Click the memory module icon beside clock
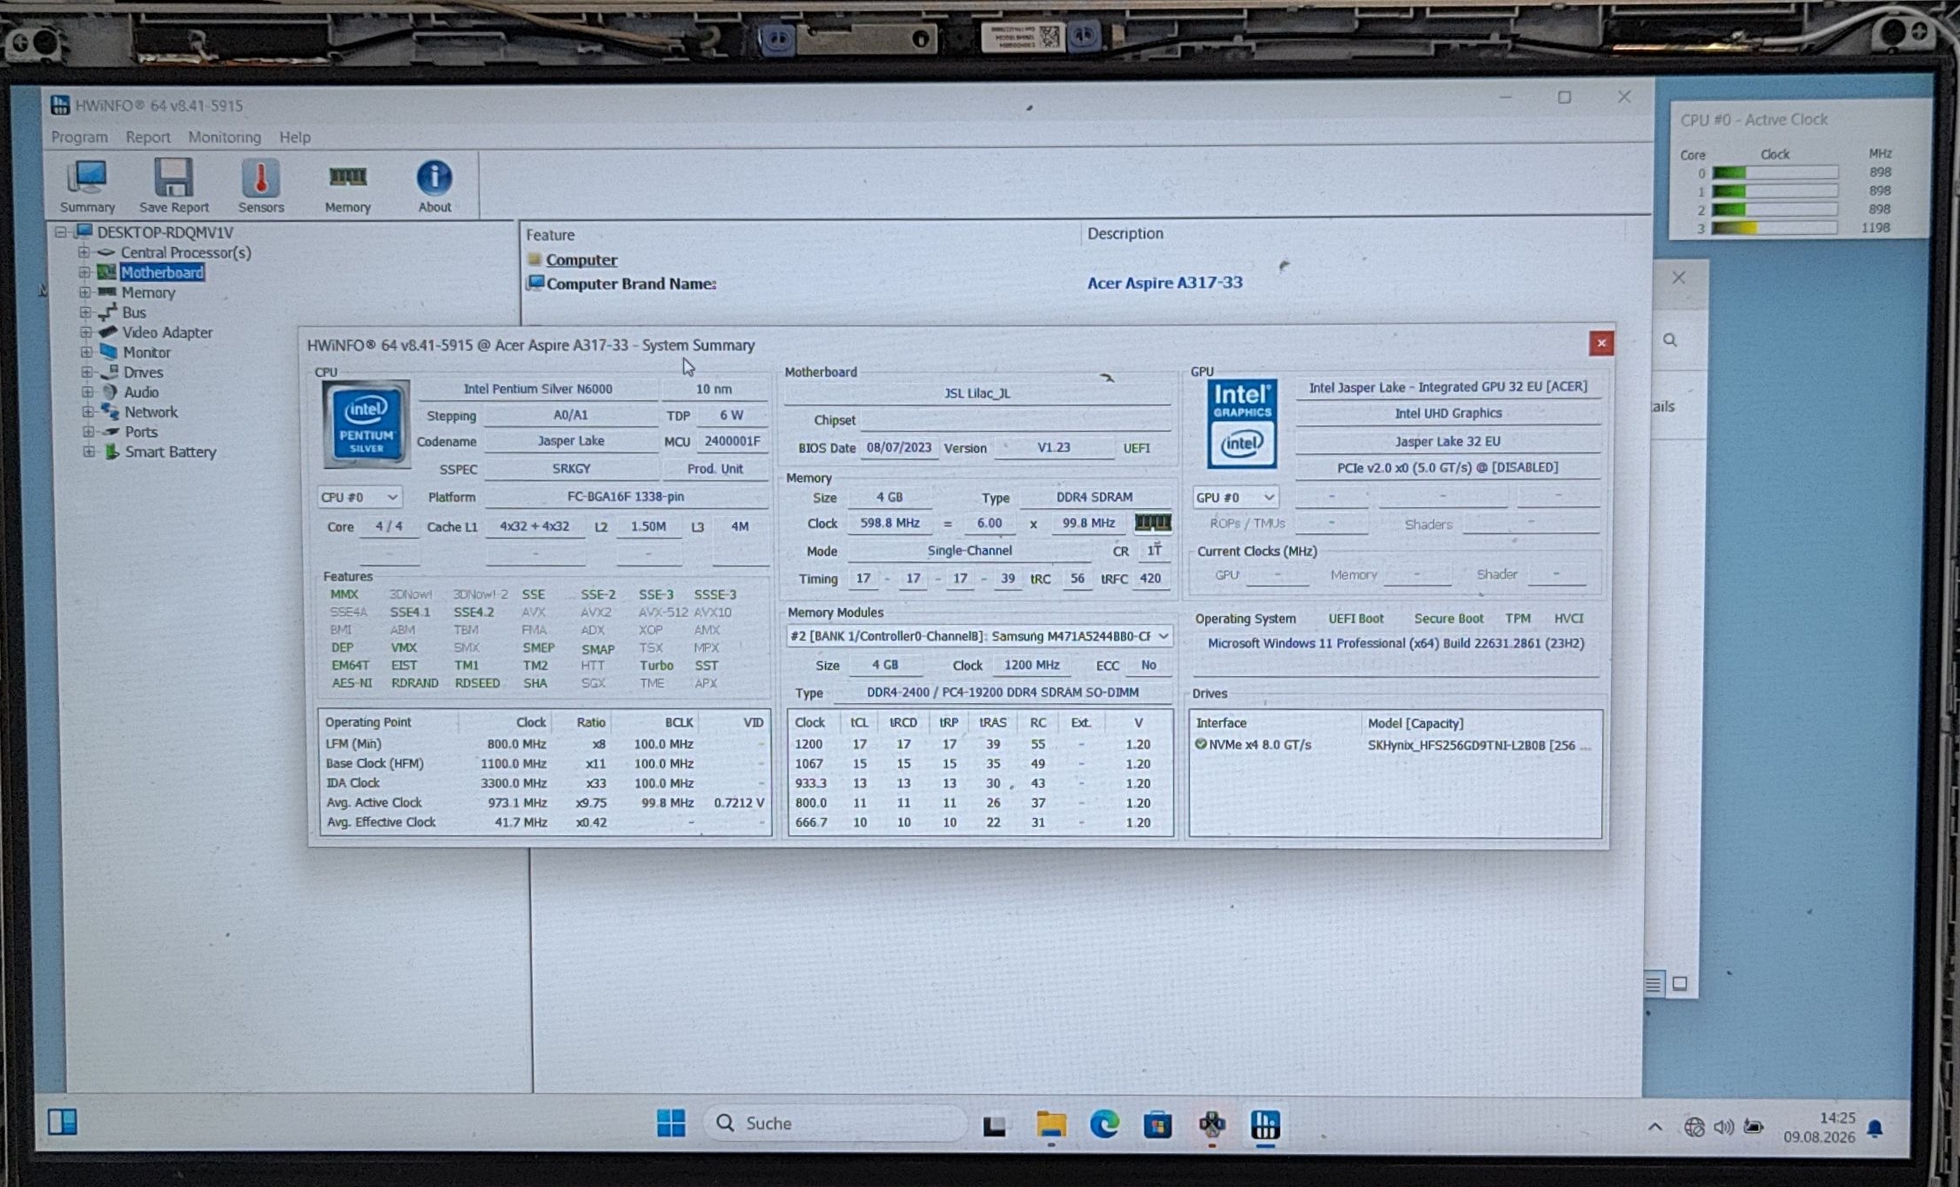The height and width of the screenshot is (1187, 1960). pos(1153,522)
